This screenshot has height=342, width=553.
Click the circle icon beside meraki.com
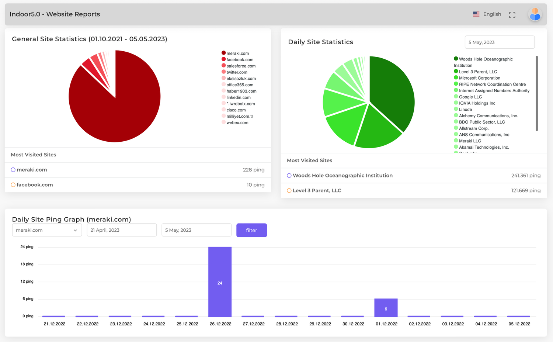[x=13, y=170]
